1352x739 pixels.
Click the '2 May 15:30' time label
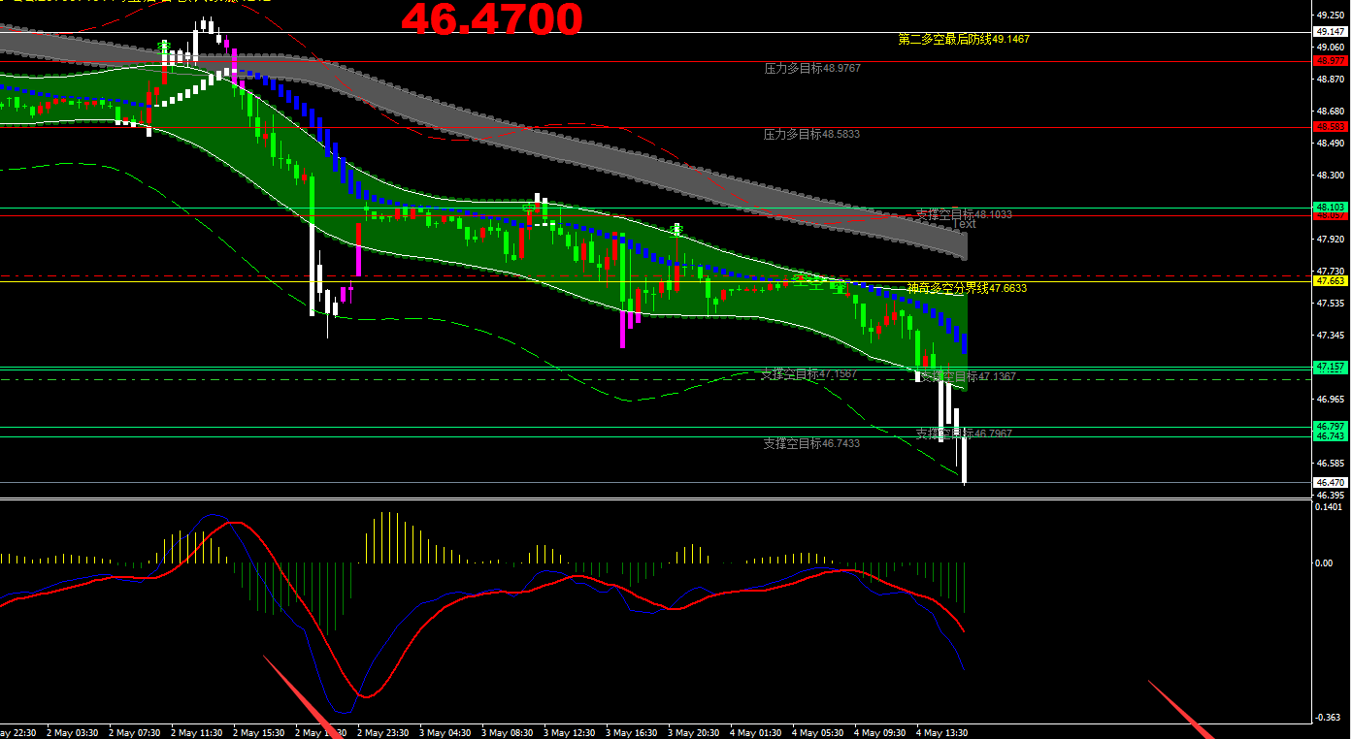259,732
